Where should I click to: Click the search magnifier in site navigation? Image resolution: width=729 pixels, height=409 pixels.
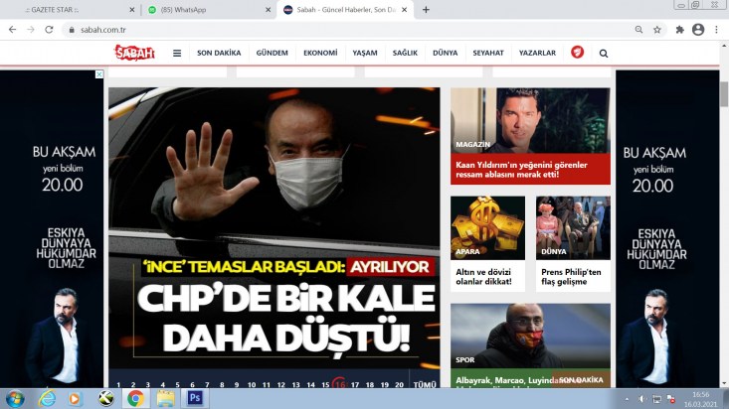(x=604, y=54)
